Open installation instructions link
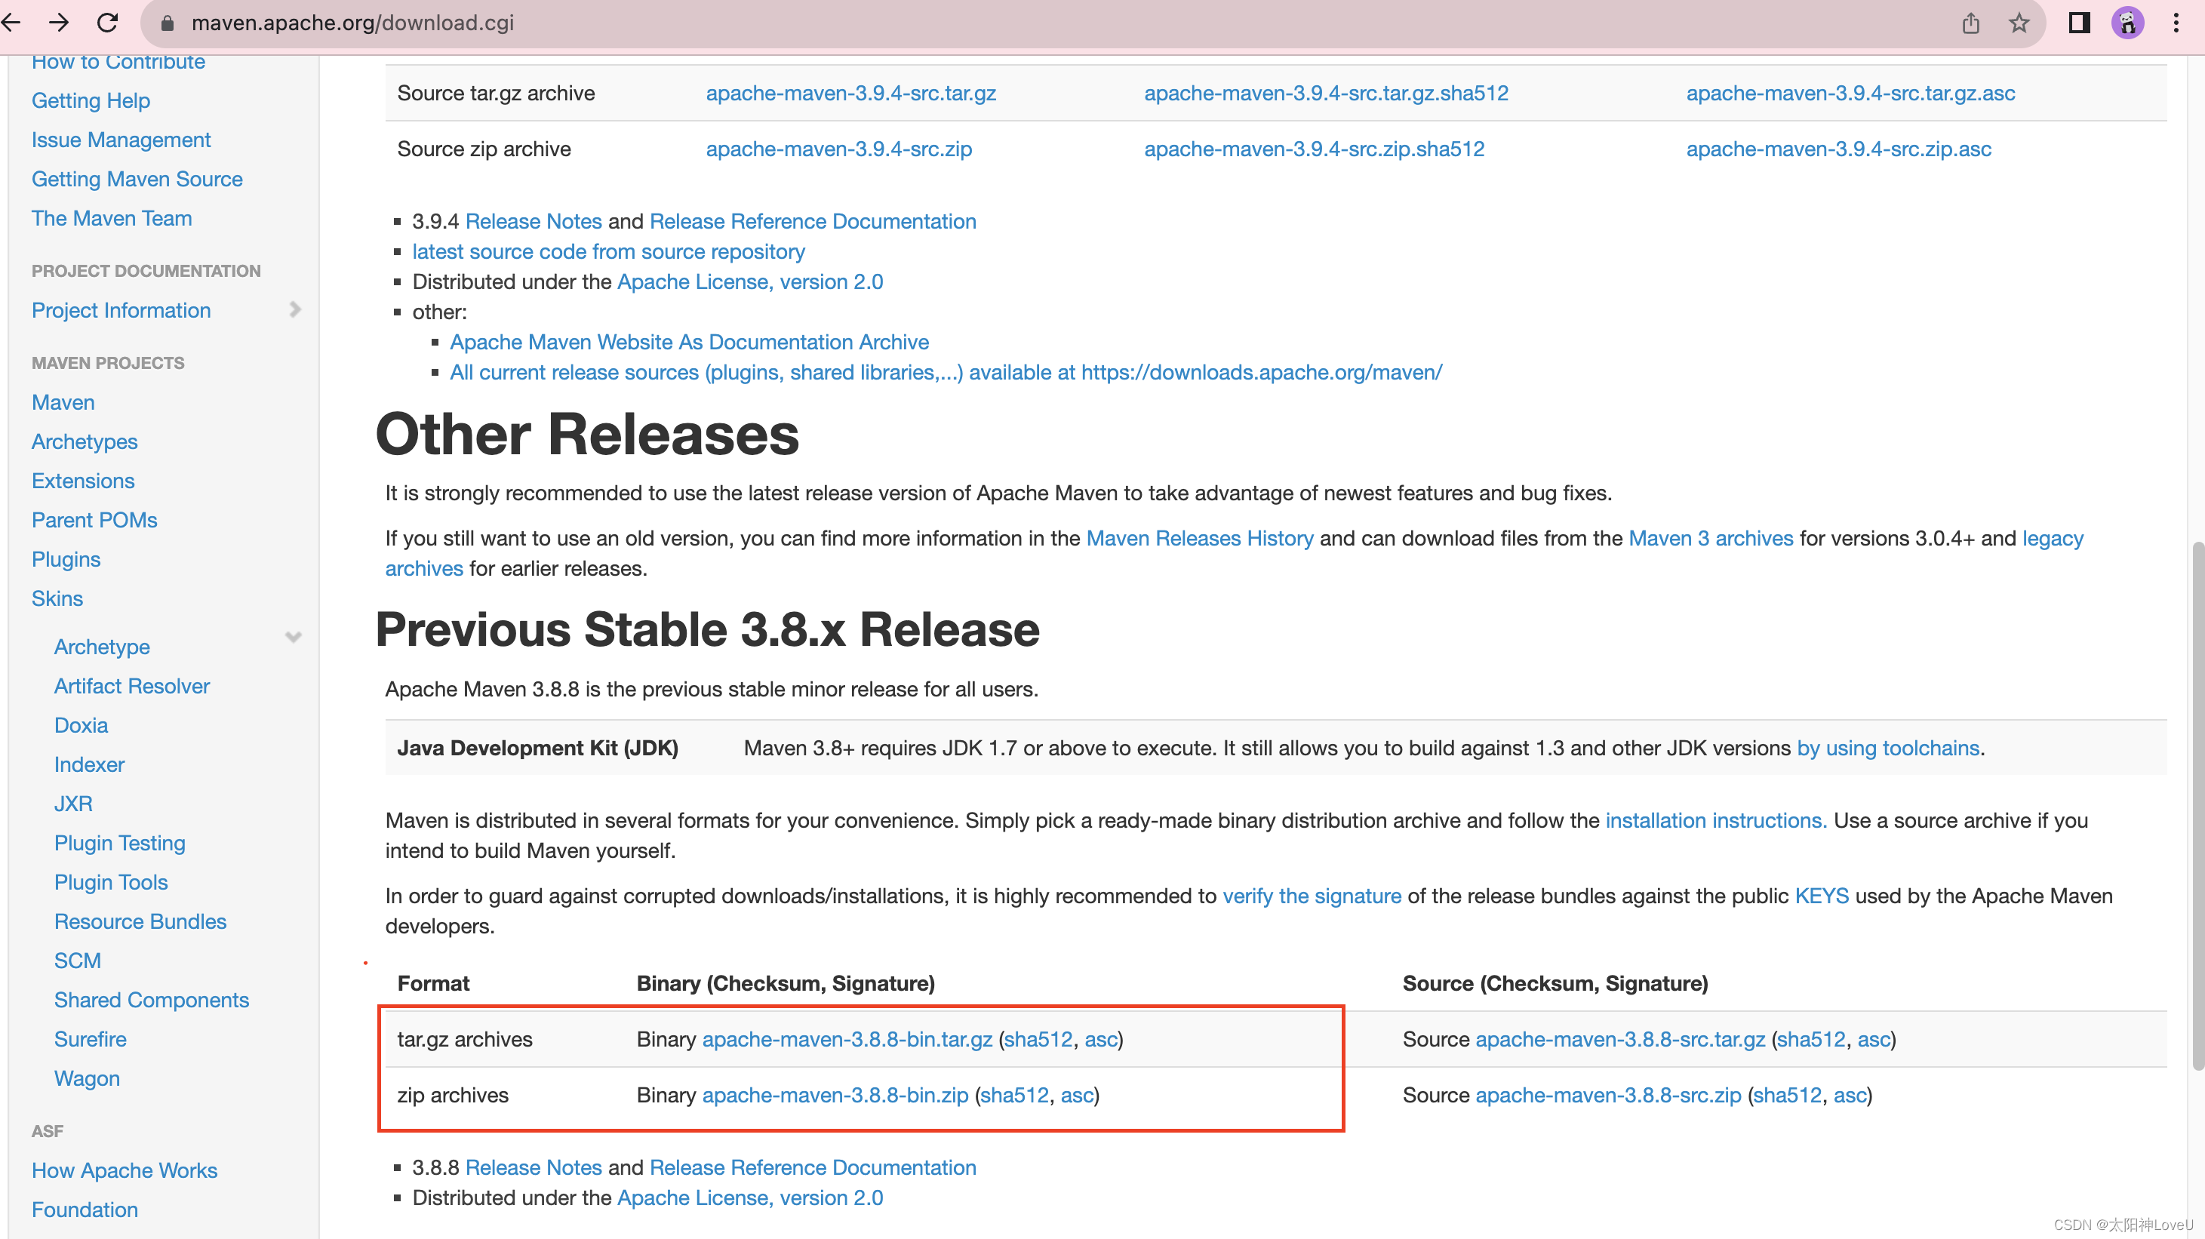The height and width of the screenshot is (1239, 2205). (x=1715, y=820)
